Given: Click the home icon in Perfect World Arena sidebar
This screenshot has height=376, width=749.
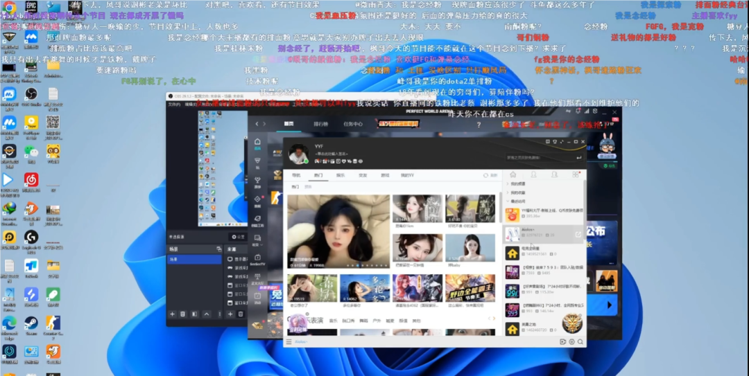Looking at the screenshot, I should (257, 143).
